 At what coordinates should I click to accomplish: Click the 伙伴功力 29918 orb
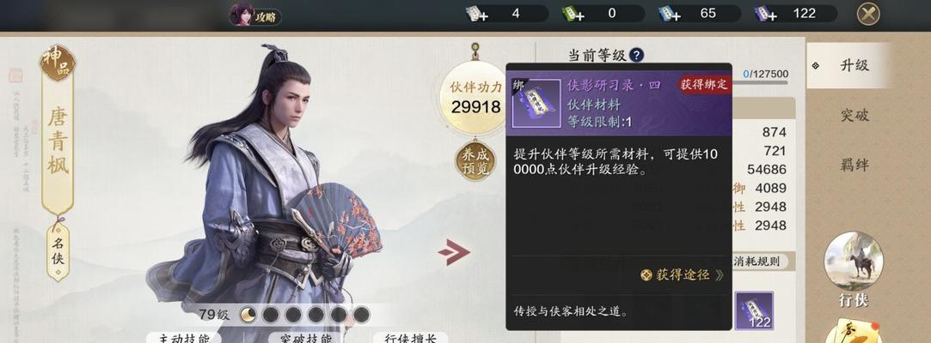pos(475,98)
